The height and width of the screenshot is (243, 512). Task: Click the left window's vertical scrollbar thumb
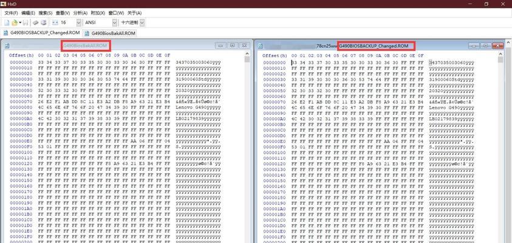point(247,60)
